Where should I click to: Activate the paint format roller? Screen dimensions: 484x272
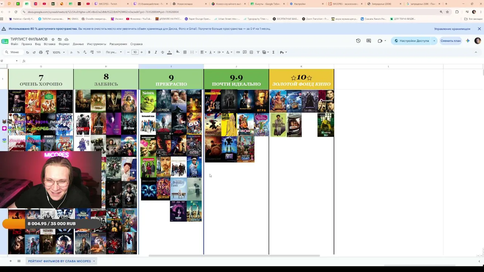point(47,52)
